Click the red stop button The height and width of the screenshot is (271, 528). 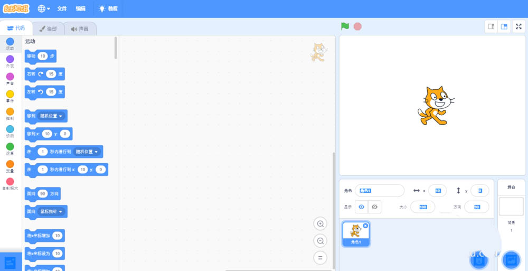[x=357, y=26]
